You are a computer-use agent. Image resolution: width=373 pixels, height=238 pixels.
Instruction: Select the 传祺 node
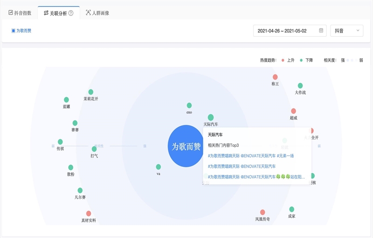60,142
